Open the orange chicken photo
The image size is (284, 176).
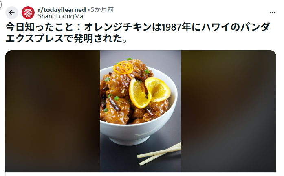[x=141, y=111]
